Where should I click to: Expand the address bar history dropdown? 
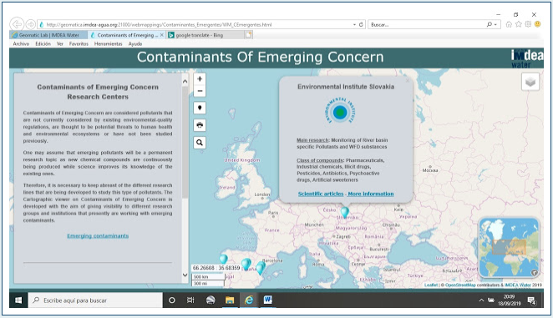click(x=354, y=25)
